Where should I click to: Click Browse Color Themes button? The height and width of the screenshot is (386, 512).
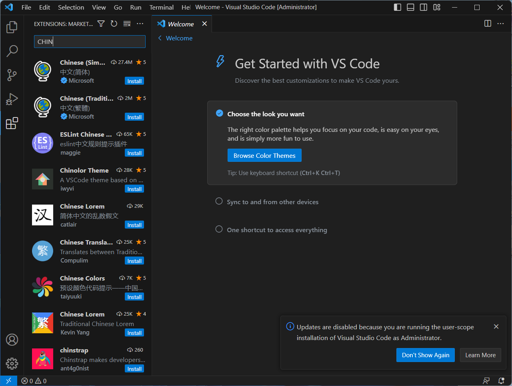(264, 155)
